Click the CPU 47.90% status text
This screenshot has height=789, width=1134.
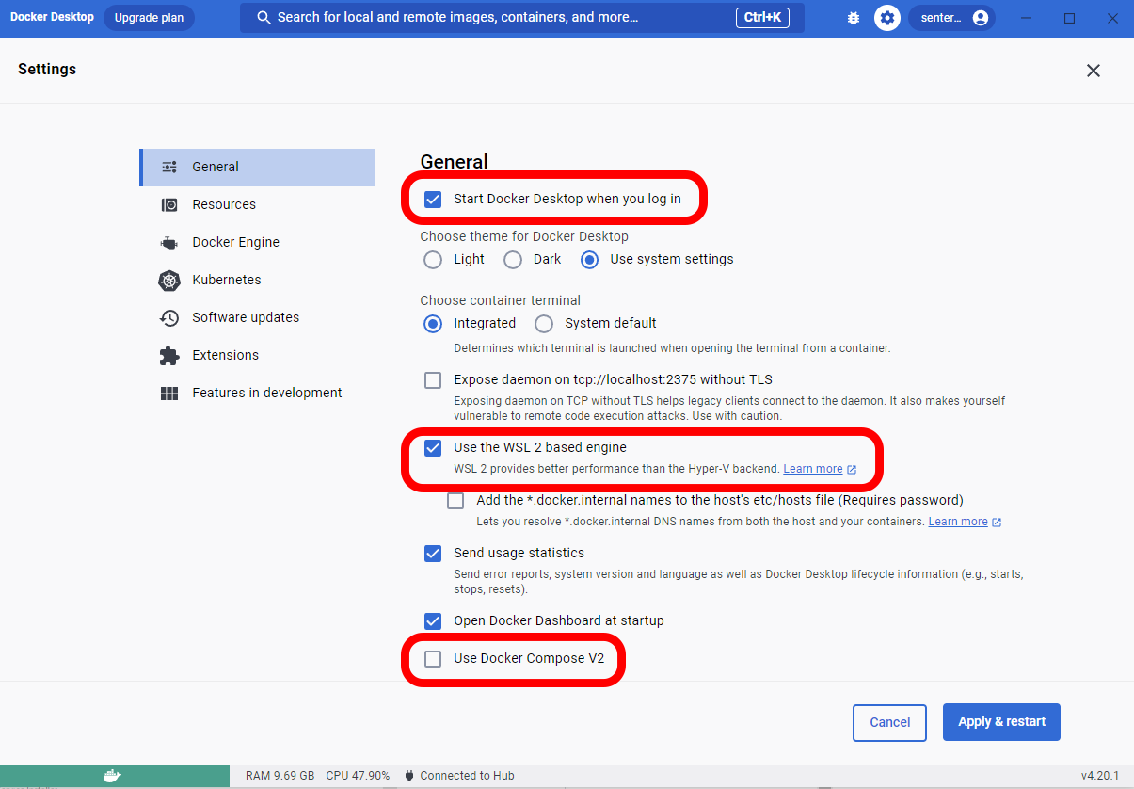point(358,776)
